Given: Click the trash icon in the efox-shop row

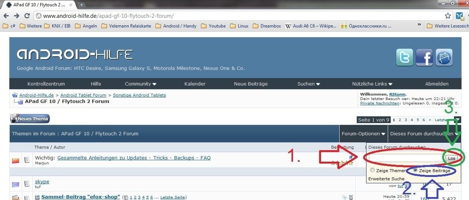Looking at the screenshot, I should coord(351,197).
